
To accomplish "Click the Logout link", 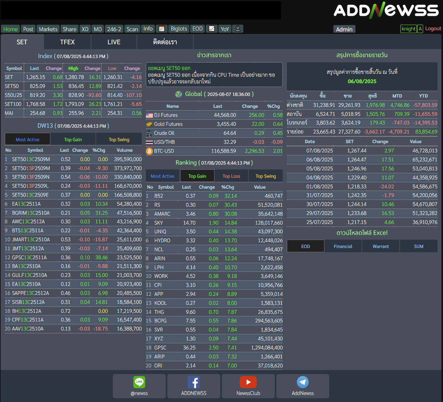I will [433, 29].
